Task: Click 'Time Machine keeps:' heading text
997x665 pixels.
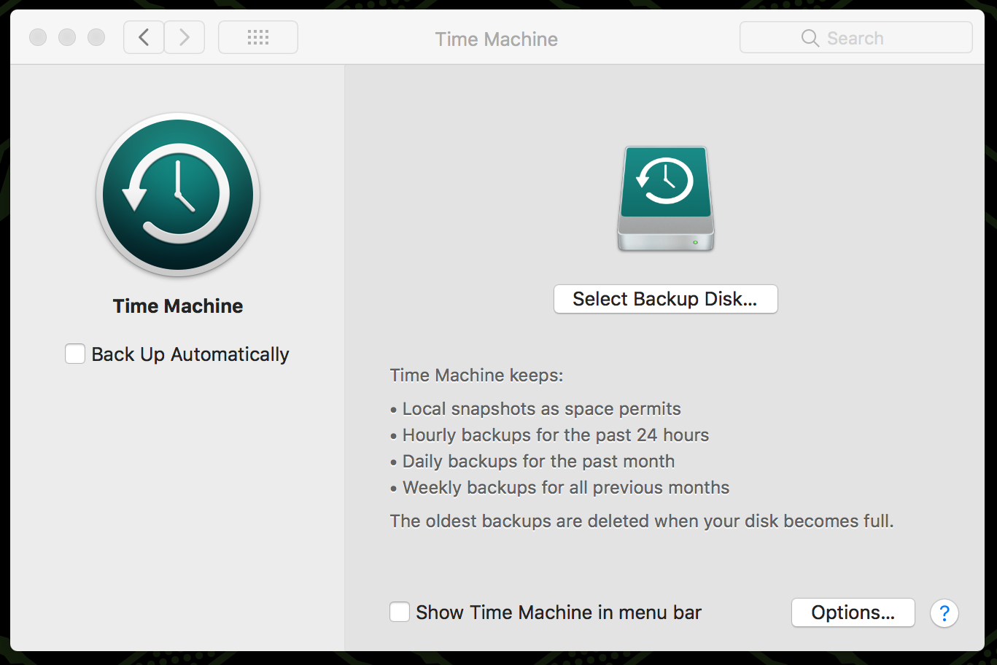Action: 477,376
